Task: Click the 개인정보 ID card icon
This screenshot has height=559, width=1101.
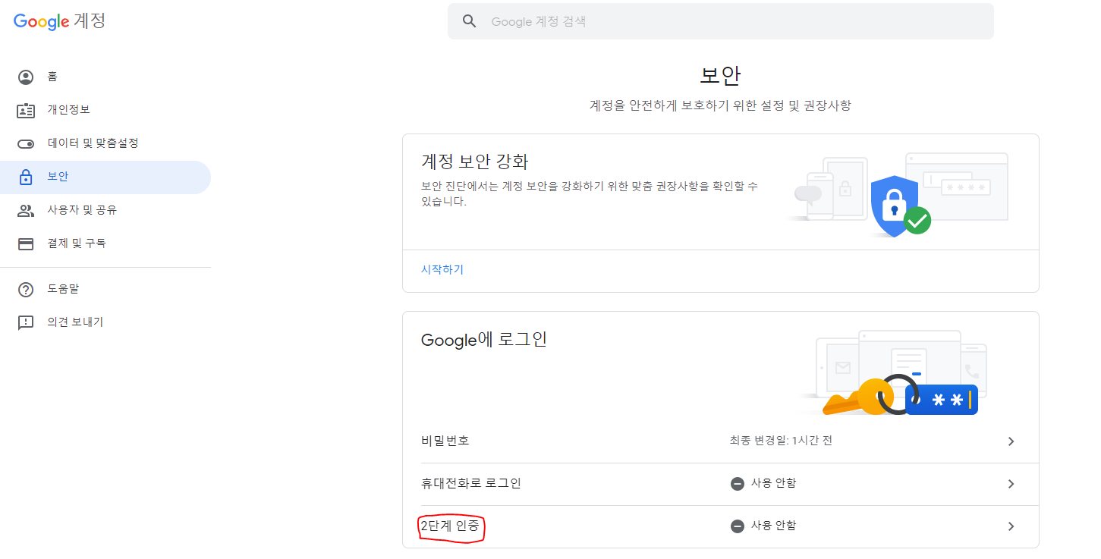Action: click(x=26, y=110)
